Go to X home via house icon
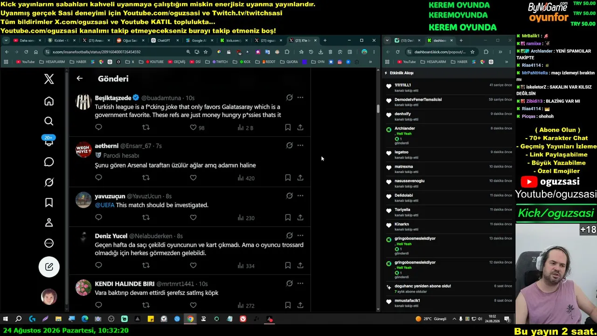597x336 pixels. coord(49,101)
